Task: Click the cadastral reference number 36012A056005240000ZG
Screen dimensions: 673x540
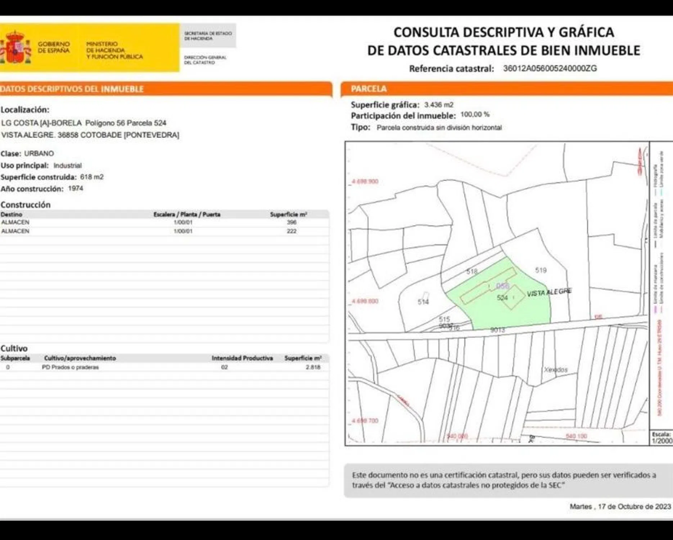Action: pos(550,68)
